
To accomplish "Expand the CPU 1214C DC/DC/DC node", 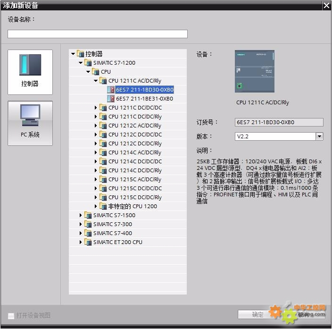I will pyautogui.click(x=96, y=161).
